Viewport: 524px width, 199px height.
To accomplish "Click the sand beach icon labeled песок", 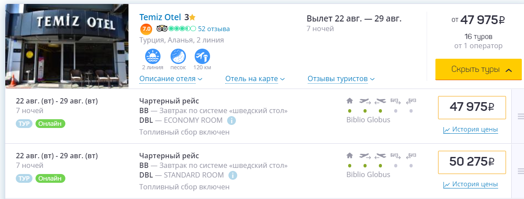I will pos(178,56).
